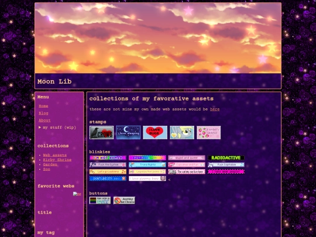Open the Web assets collection link
Screen dimensions: 316x237
pos(55,155)
